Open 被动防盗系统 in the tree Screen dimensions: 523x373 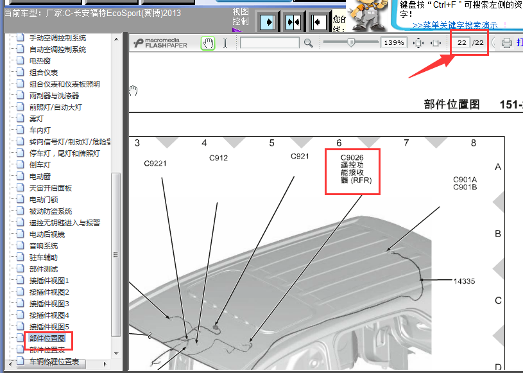click(x=51, y=211)
